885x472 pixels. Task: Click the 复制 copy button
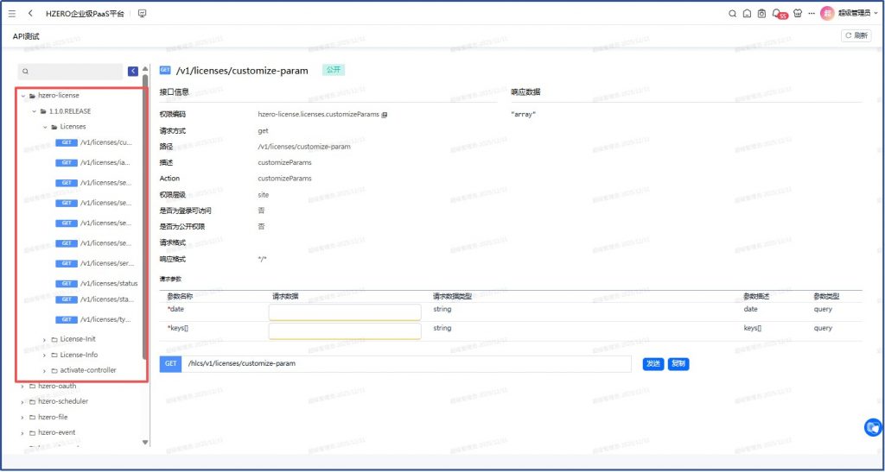(x=678, y=364)
